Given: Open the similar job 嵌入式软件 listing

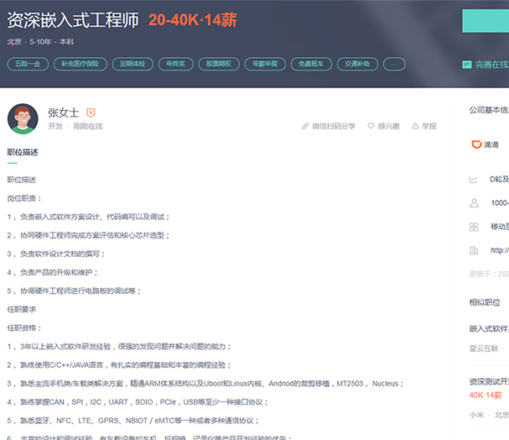Looking at the screenshot, I should tap(489, 328).
